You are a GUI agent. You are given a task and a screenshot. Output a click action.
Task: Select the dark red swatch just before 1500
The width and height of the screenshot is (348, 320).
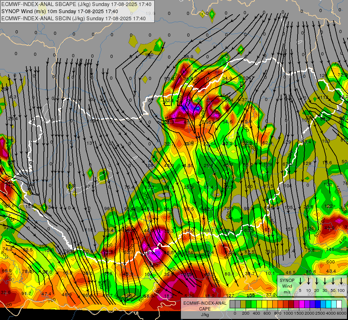coord(291,304)
